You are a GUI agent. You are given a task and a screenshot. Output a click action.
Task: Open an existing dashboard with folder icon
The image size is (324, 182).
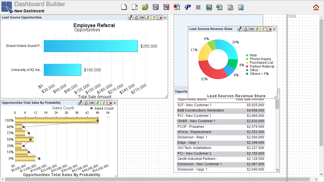145,7
